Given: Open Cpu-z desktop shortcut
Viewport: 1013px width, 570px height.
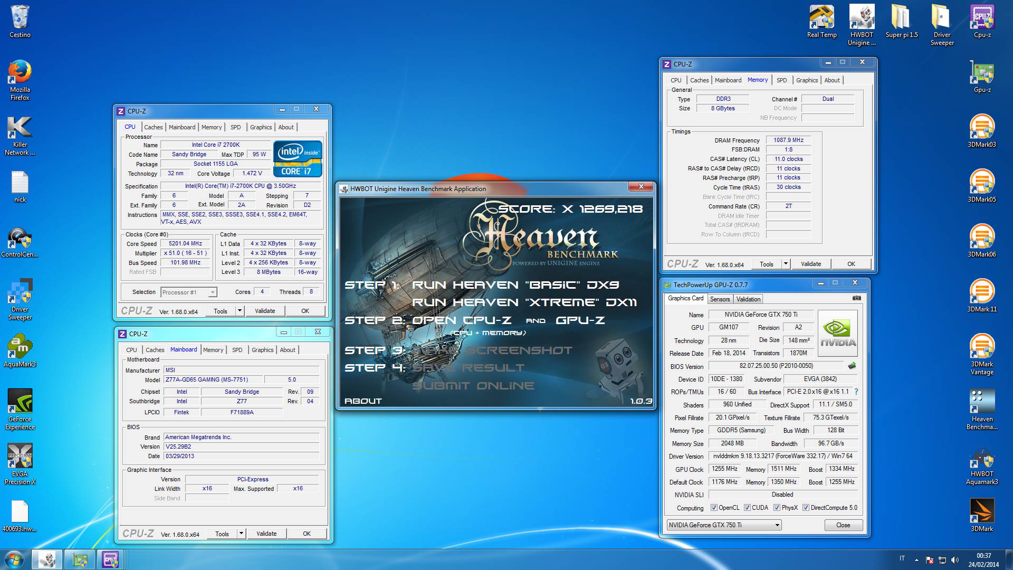Looking at the screenshot, I should click(x=982, y=21).
